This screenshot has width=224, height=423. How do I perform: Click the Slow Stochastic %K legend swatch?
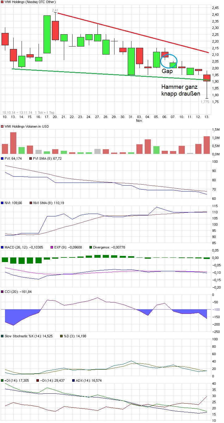point(3,336)
